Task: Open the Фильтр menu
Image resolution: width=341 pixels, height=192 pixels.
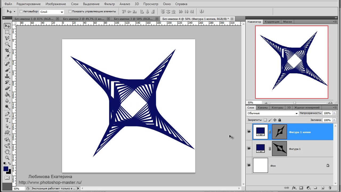Action: point(109,4)
